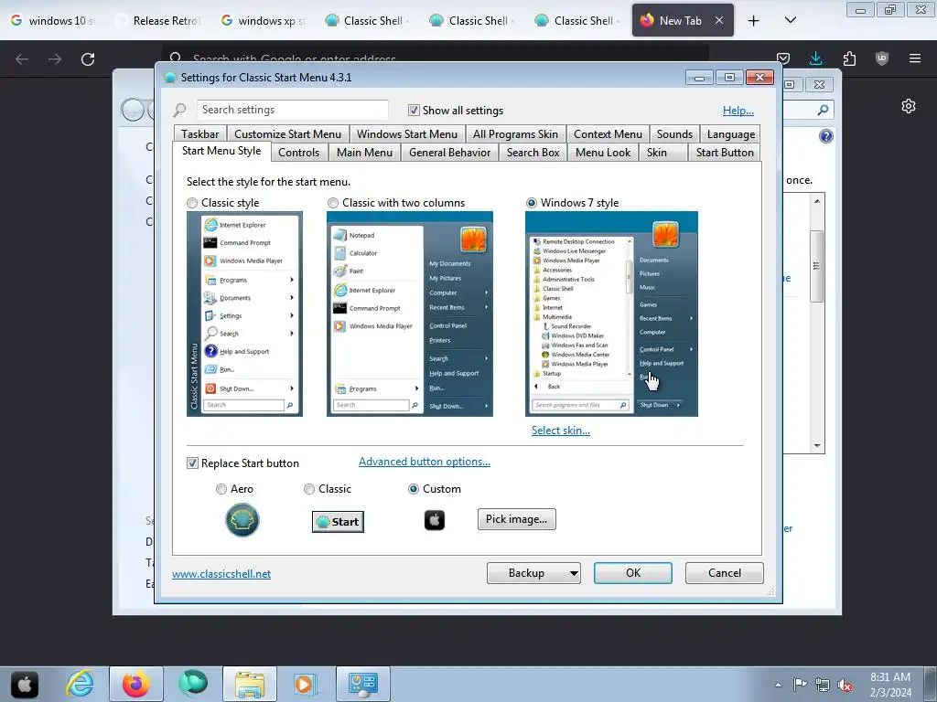Open Backup dropdown button
The width and height of the screenshot is (937, 702).
click(x=533, y=573)
